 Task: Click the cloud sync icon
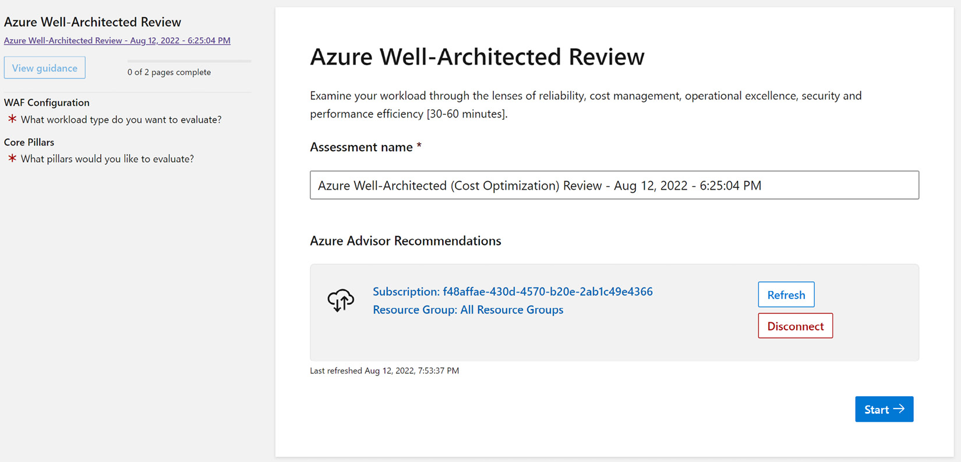[341, 300]
